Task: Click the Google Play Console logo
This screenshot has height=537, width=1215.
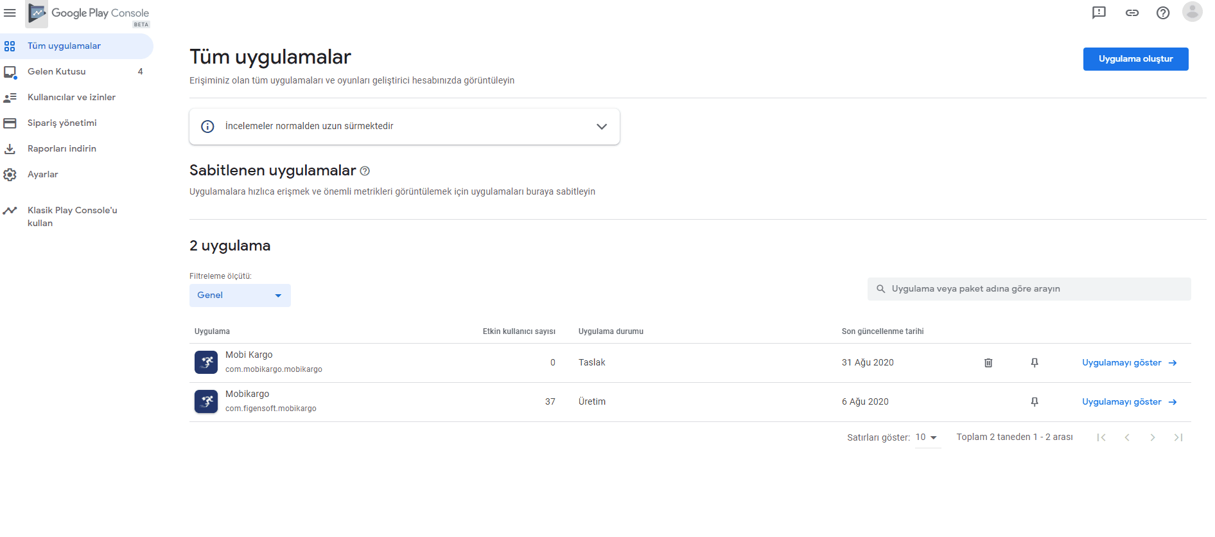Action: [88, 13]
